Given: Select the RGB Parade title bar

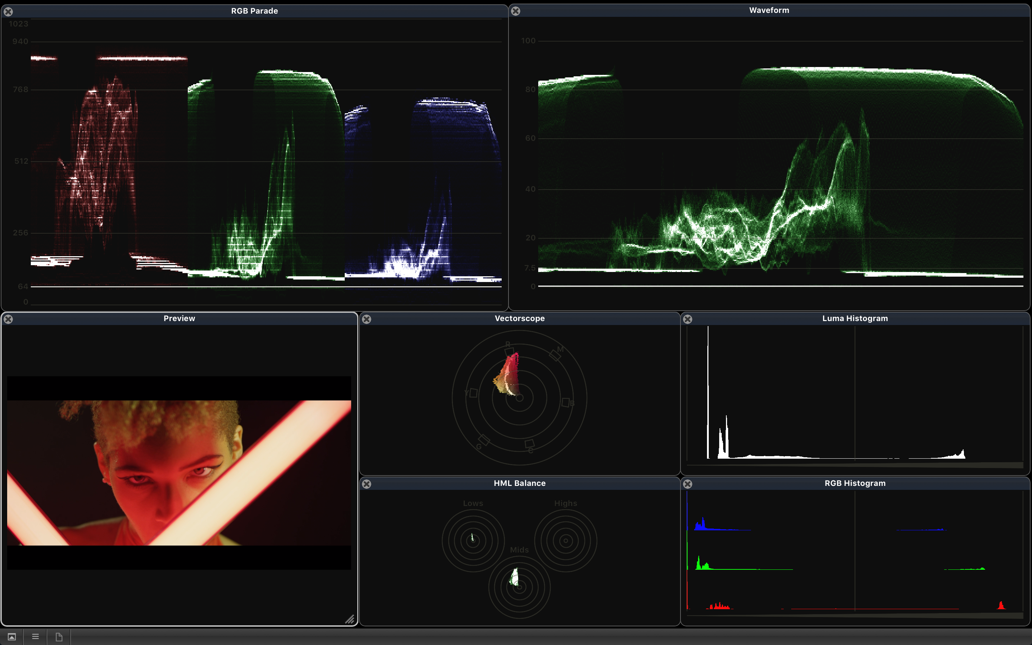Looking at the screenshot, I should (x=254, y=11).
